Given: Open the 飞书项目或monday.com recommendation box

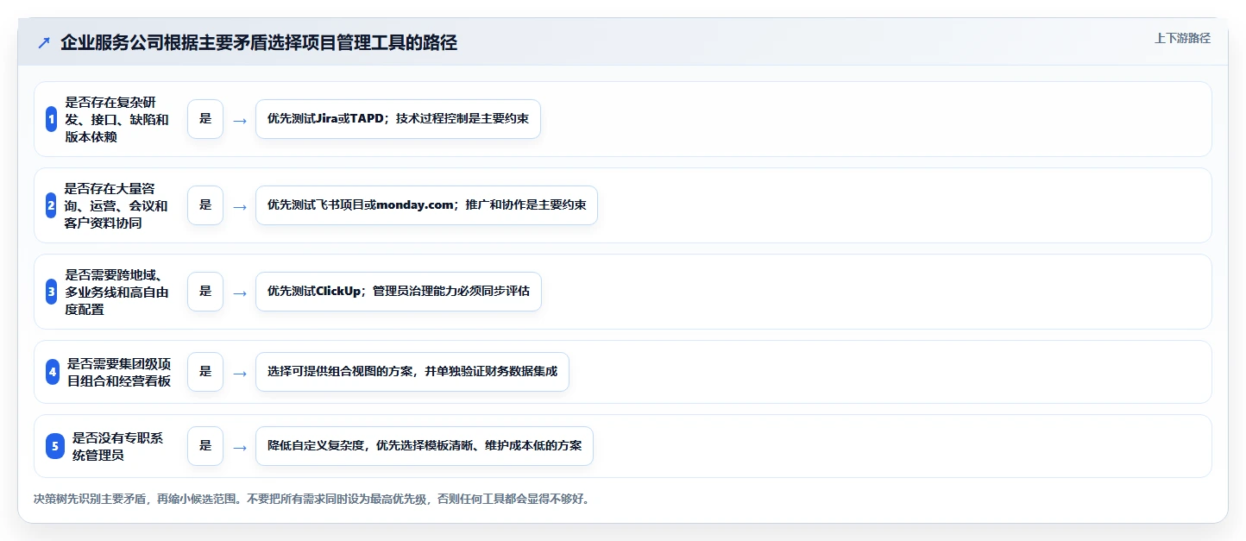Looking at the screenshot, I should (x=426, y=205).
